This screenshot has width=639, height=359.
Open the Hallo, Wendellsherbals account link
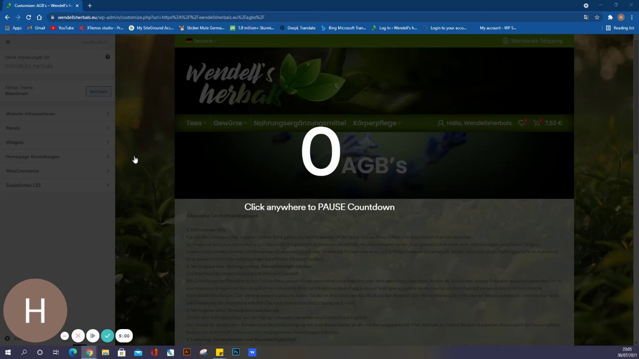tap(475, 123)
